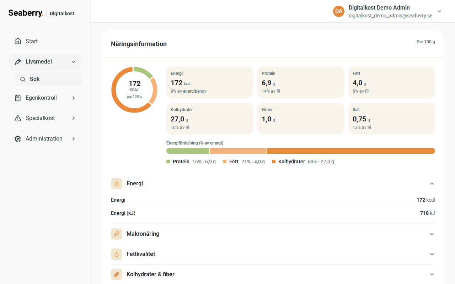Screen dimensions: 455x284
Task: Click the Administration gear icon
Action: [x=18, y=139]
